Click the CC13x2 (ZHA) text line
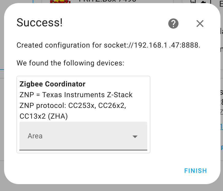 pos(43,116)
